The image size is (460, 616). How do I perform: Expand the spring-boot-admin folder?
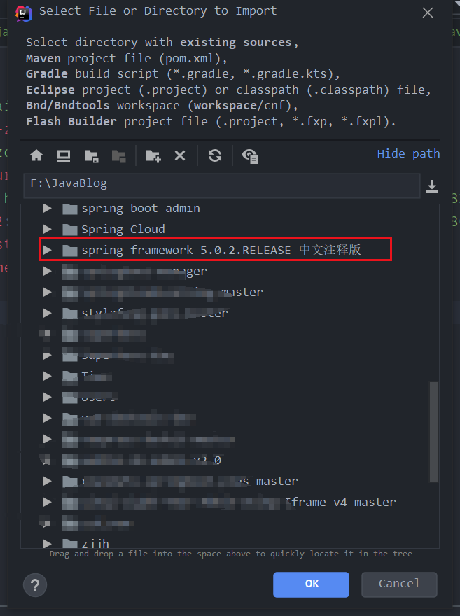coord(48,208)
